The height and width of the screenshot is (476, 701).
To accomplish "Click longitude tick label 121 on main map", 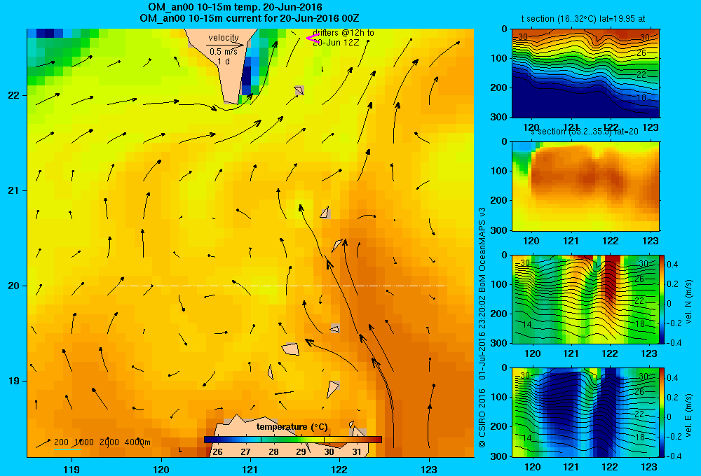I will pyautogui.click(x=250, y=470).
